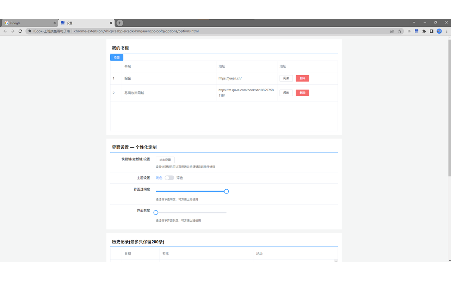Open the Extensions puzzle-piece icon
Image resolution: width=451 pixels, height=281 pixels.
[424, 31]
